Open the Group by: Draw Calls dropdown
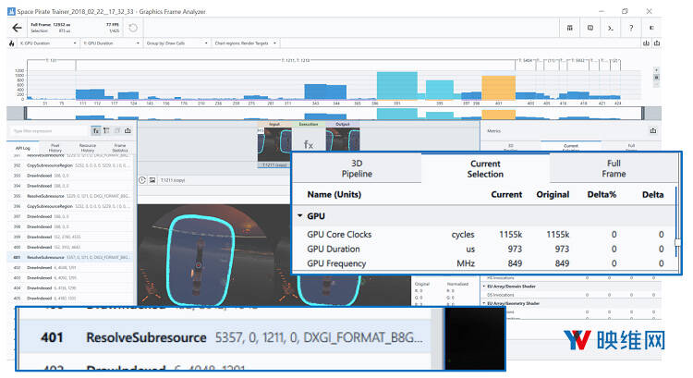The width and height of the screenshot is (693, 378). [176, 43]
